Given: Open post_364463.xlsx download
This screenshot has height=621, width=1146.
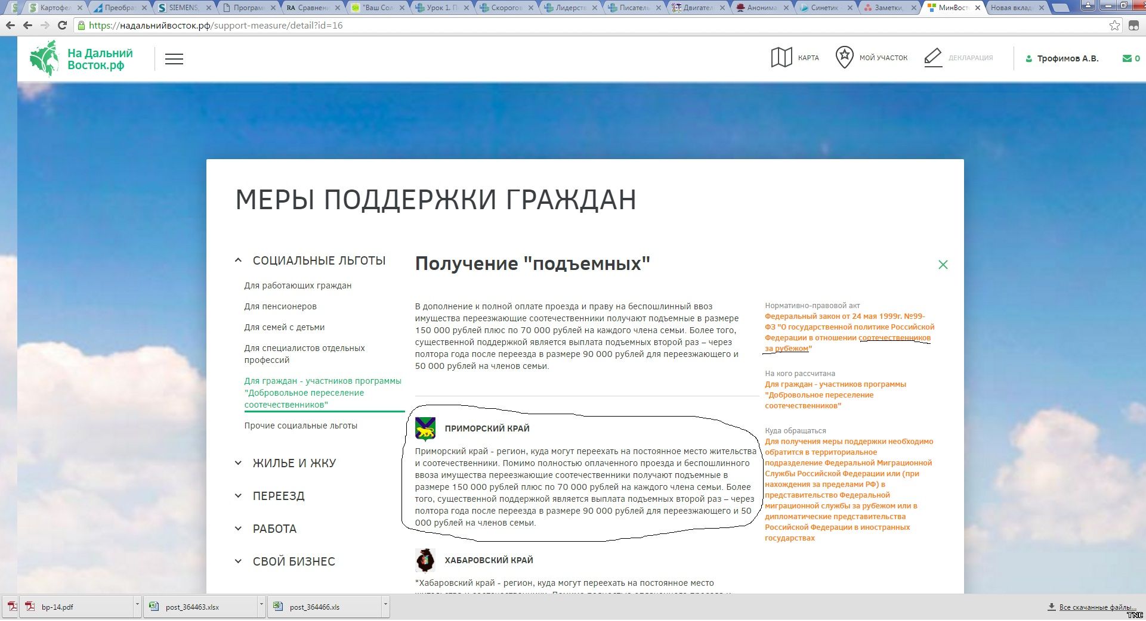Looking at the screenshot, I should 201,607.
